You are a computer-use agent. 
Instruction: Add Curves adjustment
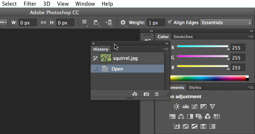(195, 106)
